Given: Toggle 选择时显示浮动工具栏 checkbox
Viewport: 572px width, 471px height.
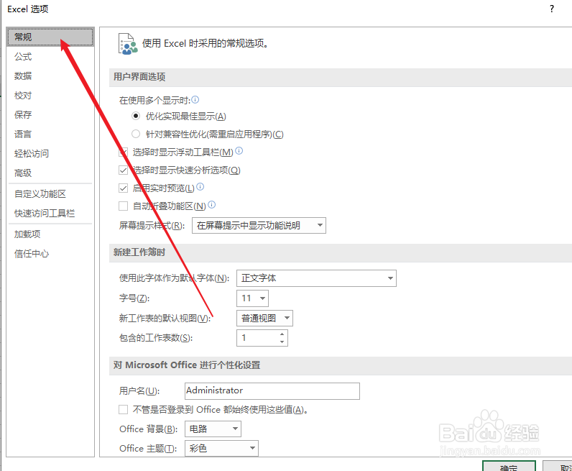Looking at the screenshot, I should (x=124, y=152).
